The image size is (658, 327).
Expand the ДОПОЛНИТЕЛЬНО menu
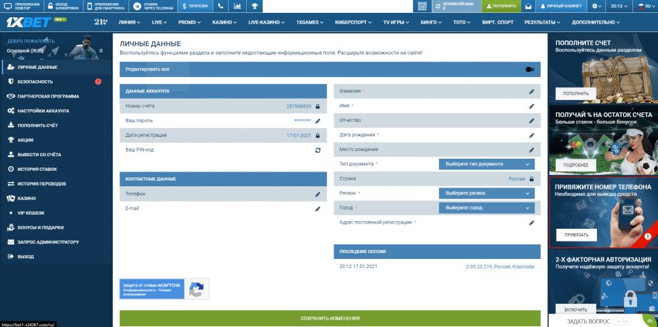pos(596,22)
